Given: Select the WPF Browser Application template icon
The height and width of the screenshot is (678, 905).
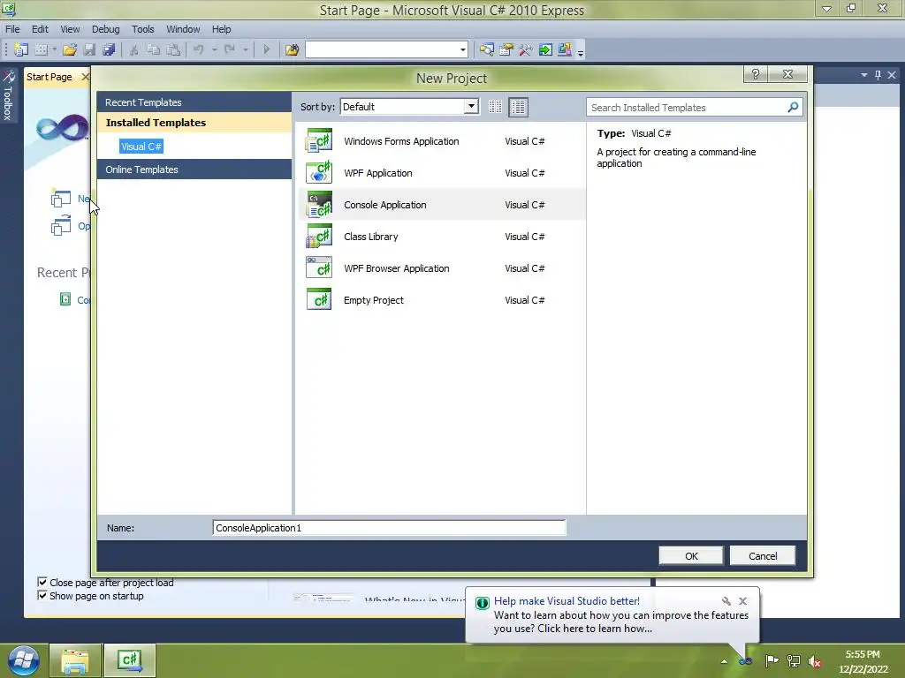Looking at the screenshot, I should click(x=319, y=268).
